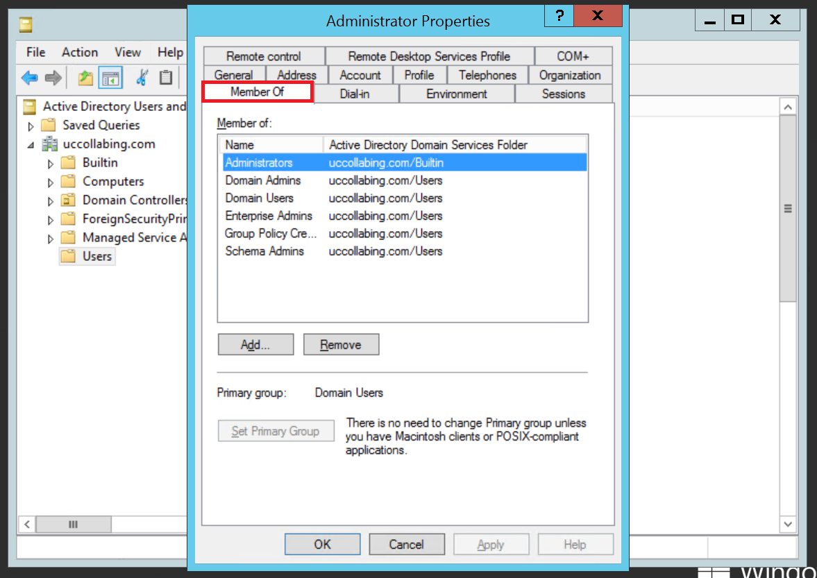Click the Apply button

(x=491, y=545)
